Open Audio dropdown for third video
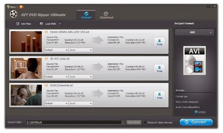 click(80, 103)
